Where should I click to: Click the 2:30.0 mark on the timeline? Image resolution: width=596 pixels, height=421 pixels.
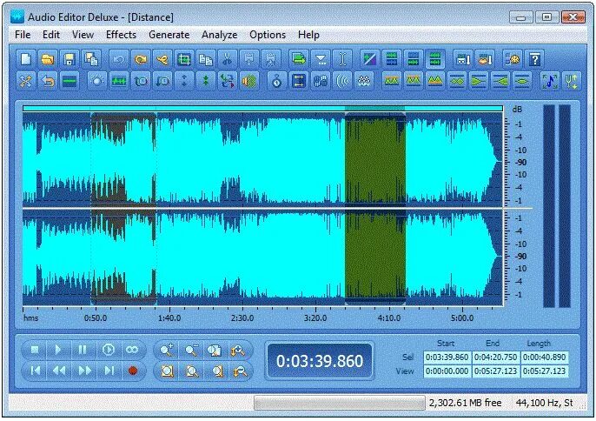click(242, 317)
